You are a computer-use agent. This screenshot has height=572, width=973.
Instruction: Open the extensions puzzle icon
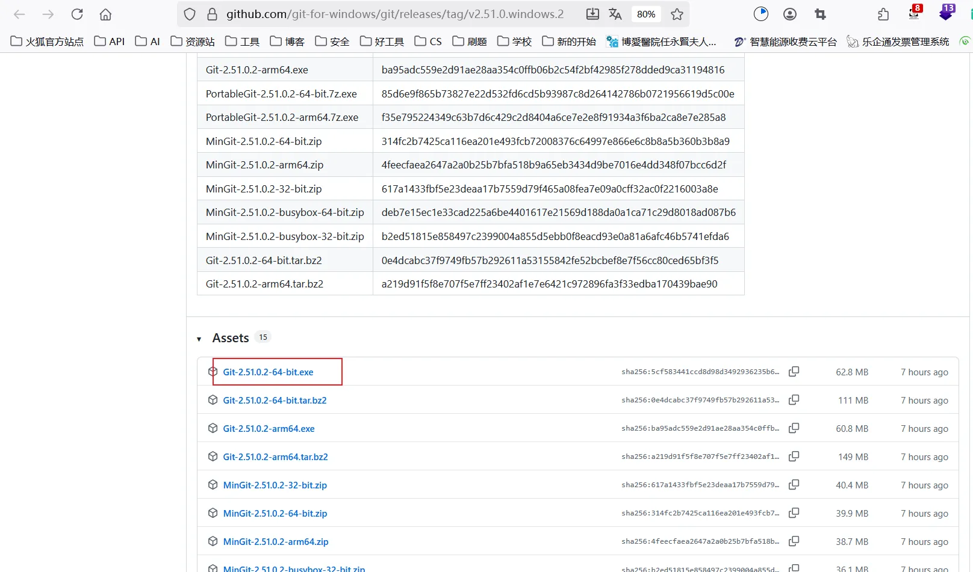(883, 14)
